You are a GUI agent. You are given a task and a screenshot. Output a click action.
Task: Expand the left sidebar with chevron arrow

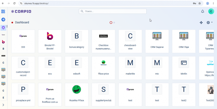(3, 105)
